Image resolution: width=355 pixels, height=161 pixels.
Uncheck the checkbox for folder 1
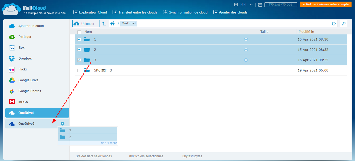click(79, 39)
